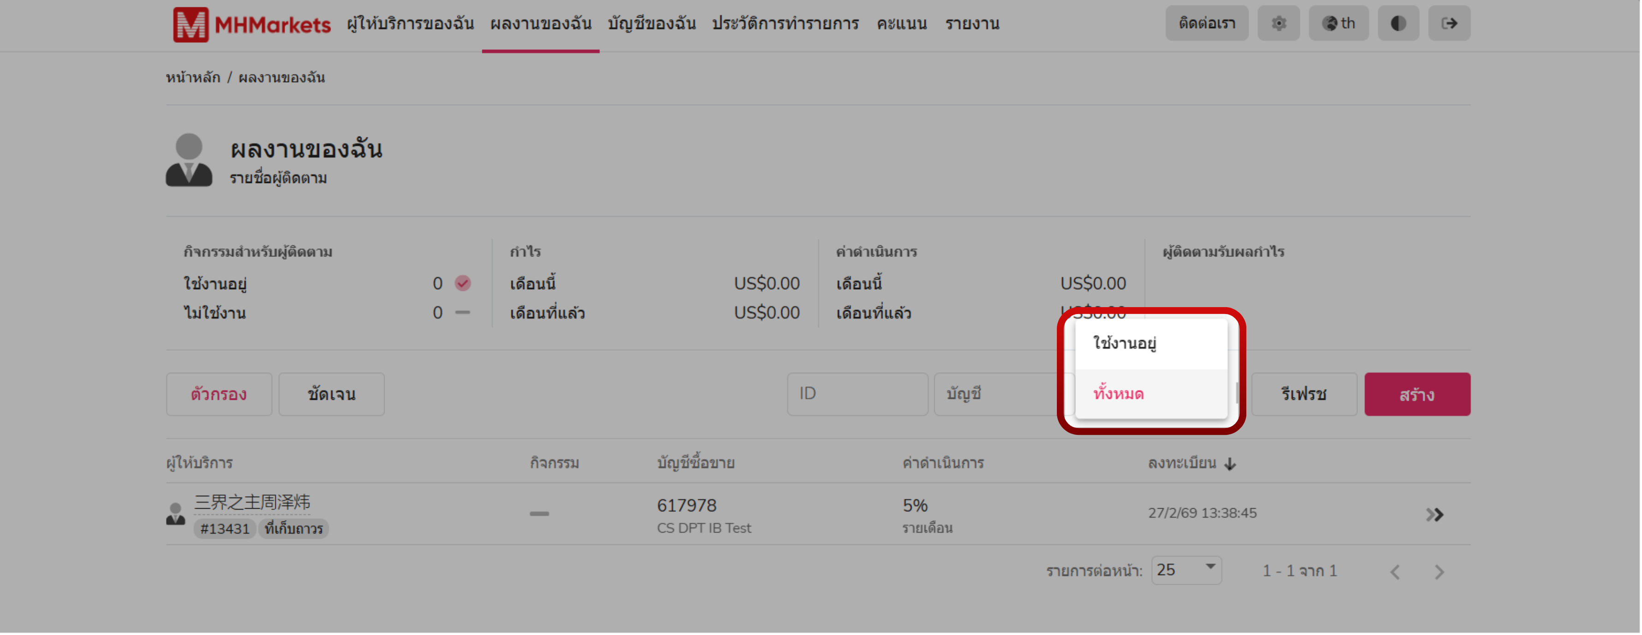1642x635 pixels.
Task: Click the รีเฟรช refresh button
Action: point(1304,394)
